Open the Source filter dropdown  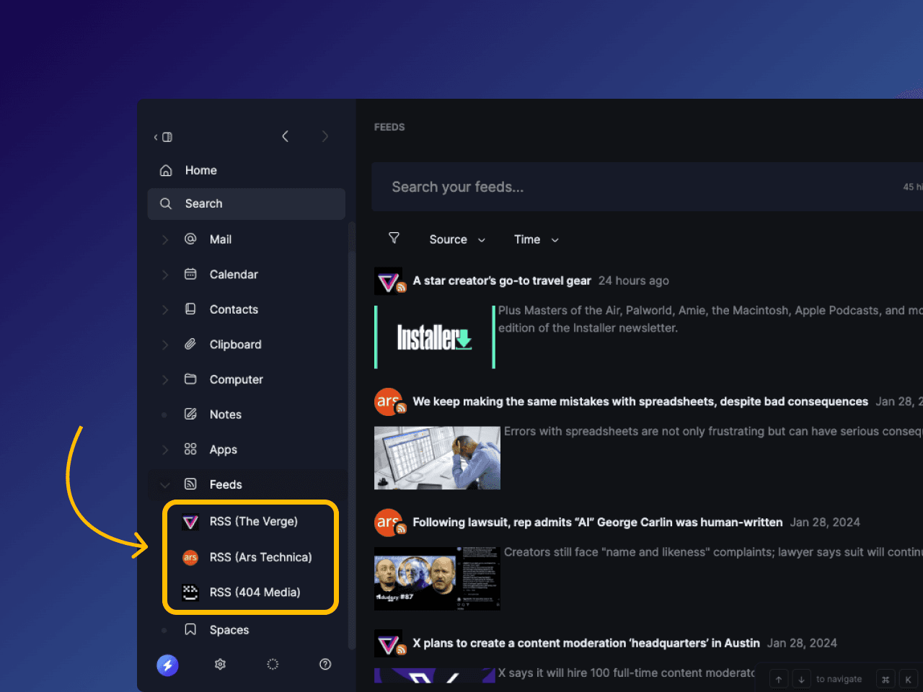[457, 239]
